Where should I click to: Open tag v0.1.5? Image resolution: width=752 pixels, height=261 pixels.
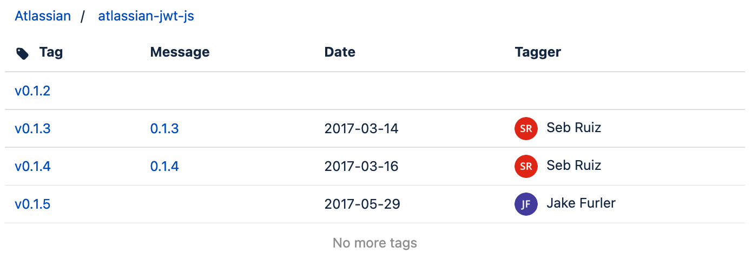click(x=32, y=204)
